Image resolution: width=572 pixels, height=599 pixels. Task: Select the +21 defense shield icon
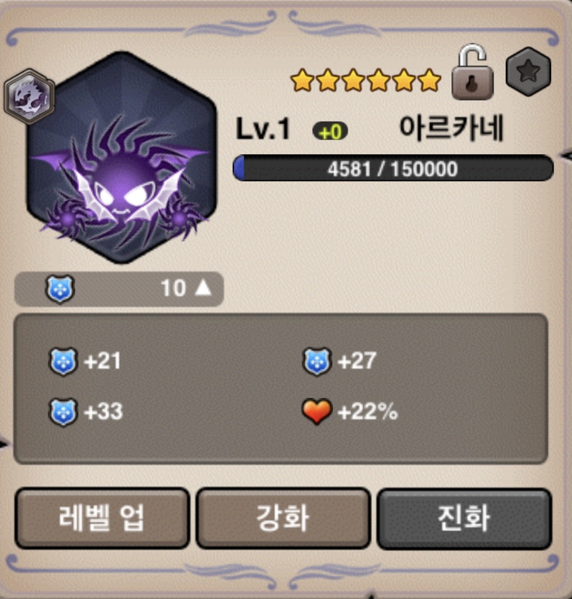pyautogui.click(x=63, y=361)
